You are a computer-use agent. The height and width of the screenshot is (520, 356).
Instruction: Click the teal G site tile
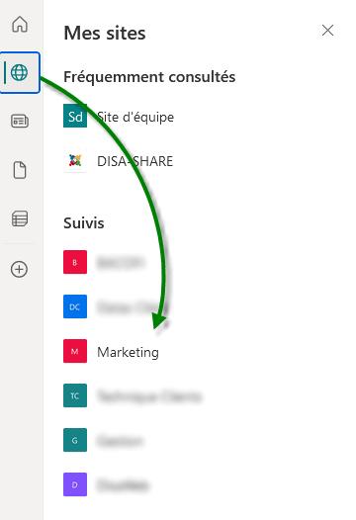[x=75, y=440]
